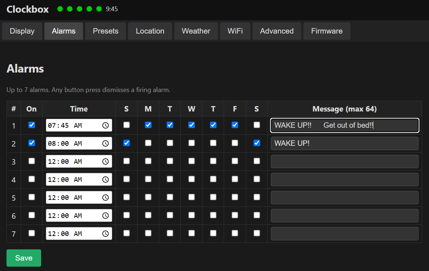This screenshot has width=429, height=271.
Task: Go to the Presets tab
Action: 106,31
